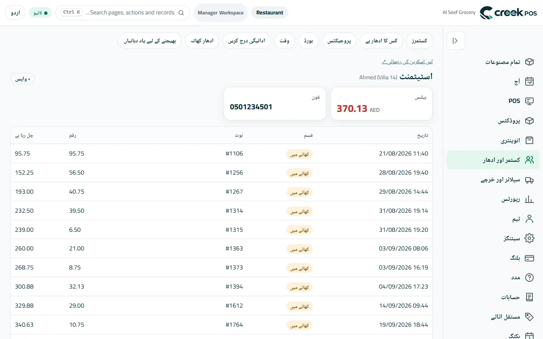Click the کسٹمر اور ادھار people icon
The width and height of the screenshot is (543, 339).
529,160
